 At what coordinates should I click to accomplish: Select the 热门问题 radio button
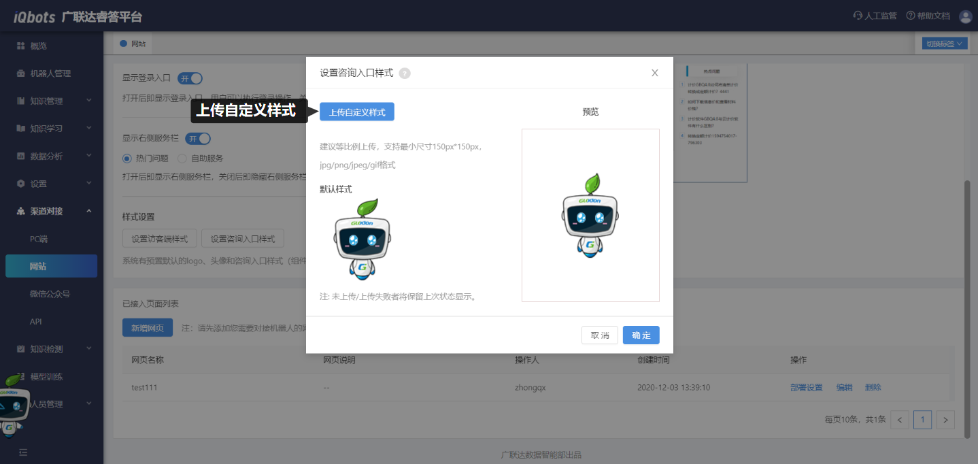click(x=127, y=159)
